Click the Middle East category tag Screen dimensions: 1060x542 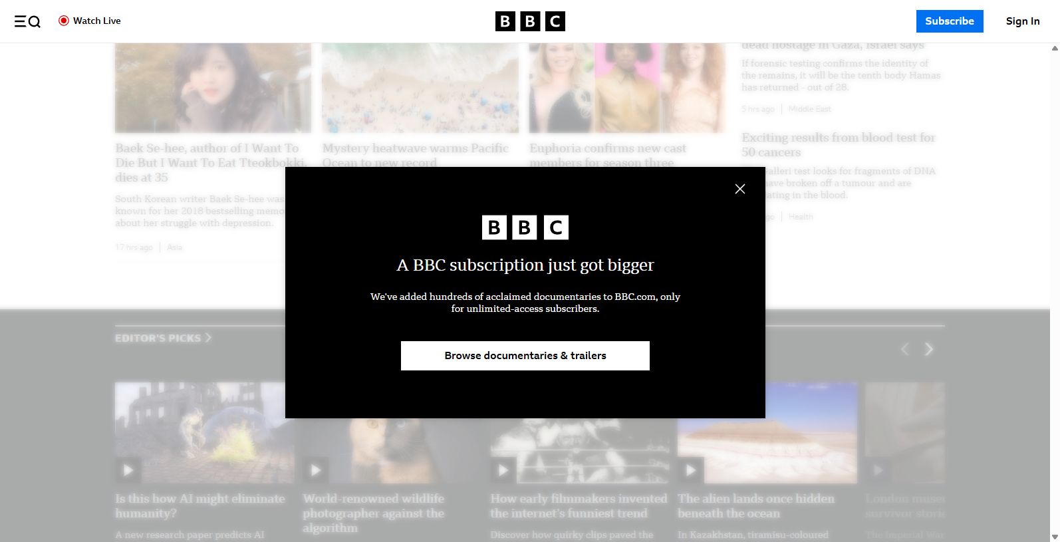click(x=810, y=109)
